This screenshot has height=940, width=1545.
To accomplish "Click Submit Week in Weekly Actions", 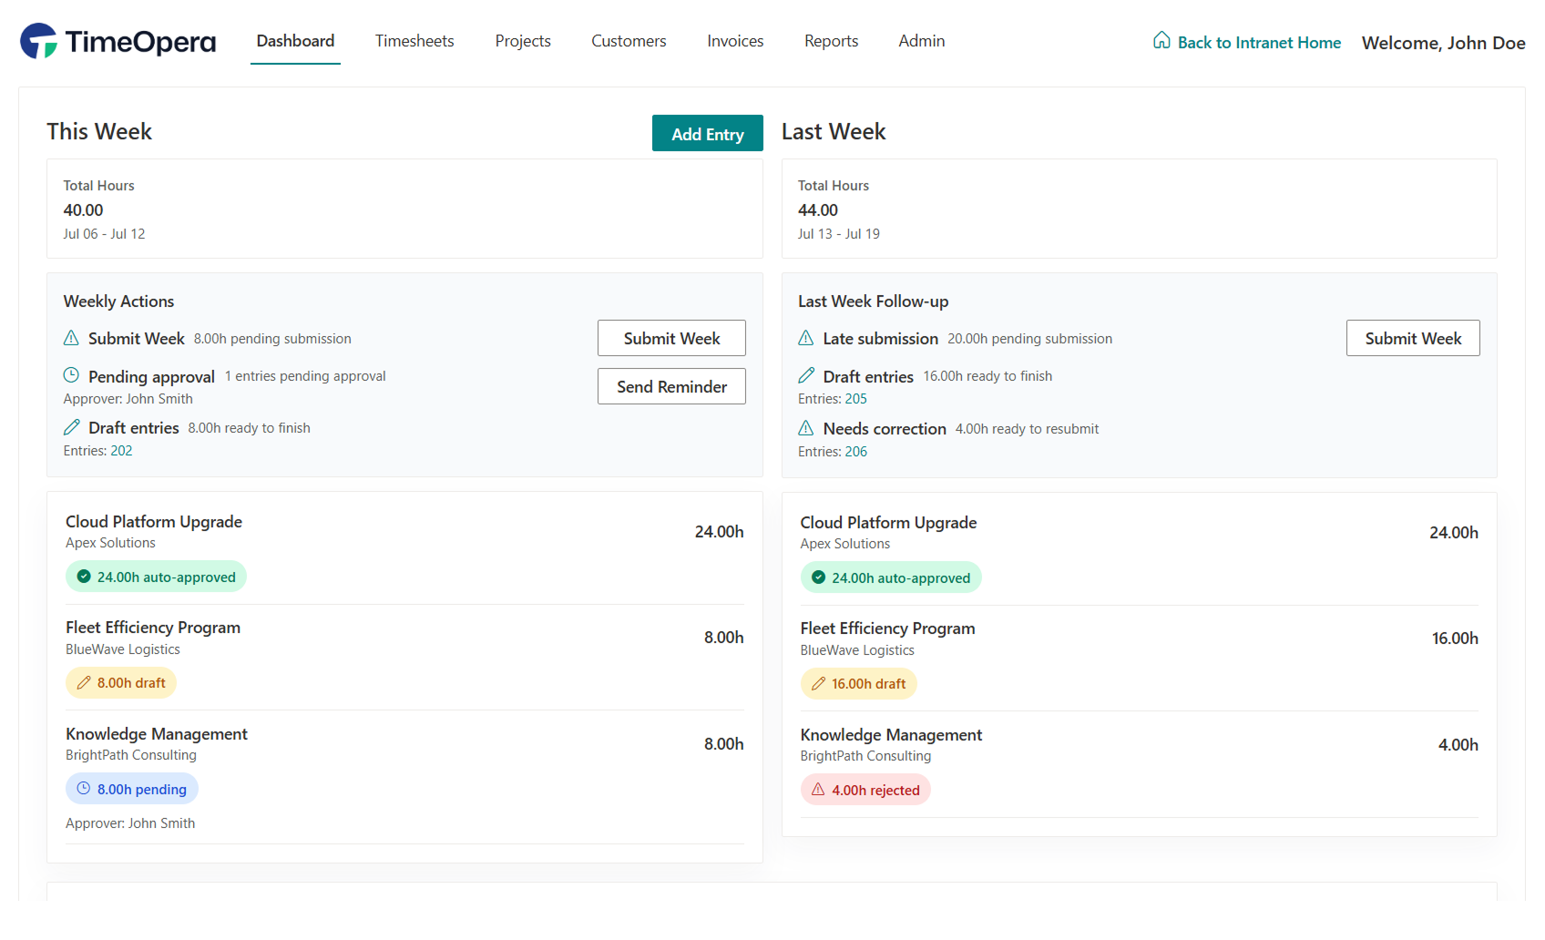I will [671, 338].
